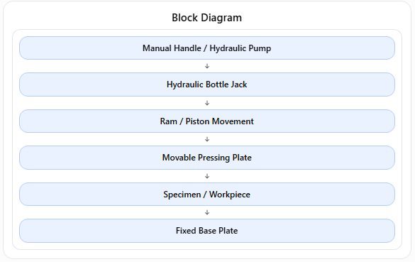Choose the Movable Pressing Plate block
Image resolution: width=415 pixels, height=262 pixels.
click(207, 158)
